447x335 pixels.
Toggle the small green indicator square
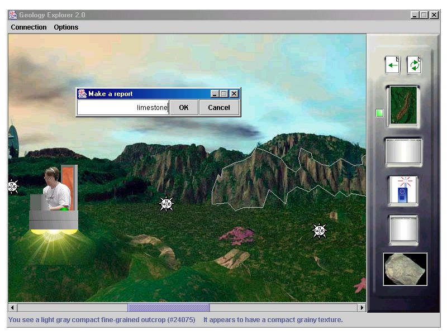[380, 113]
